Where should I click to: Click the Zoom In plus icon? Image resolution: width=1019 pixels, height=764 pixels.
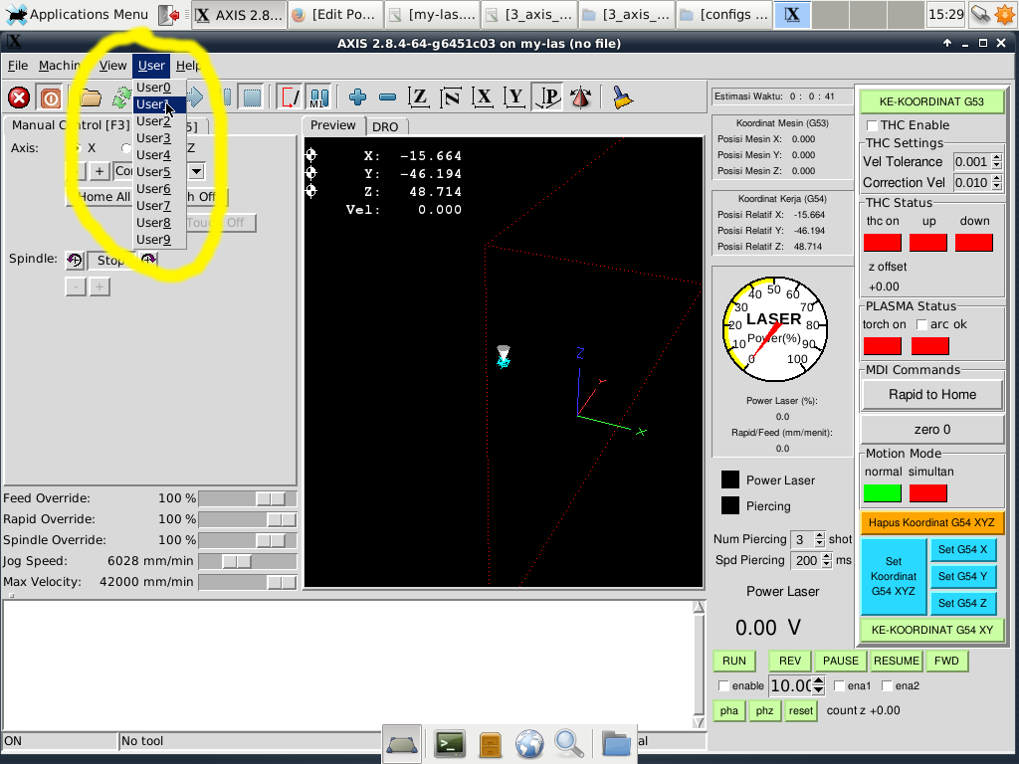coord(357,97)
